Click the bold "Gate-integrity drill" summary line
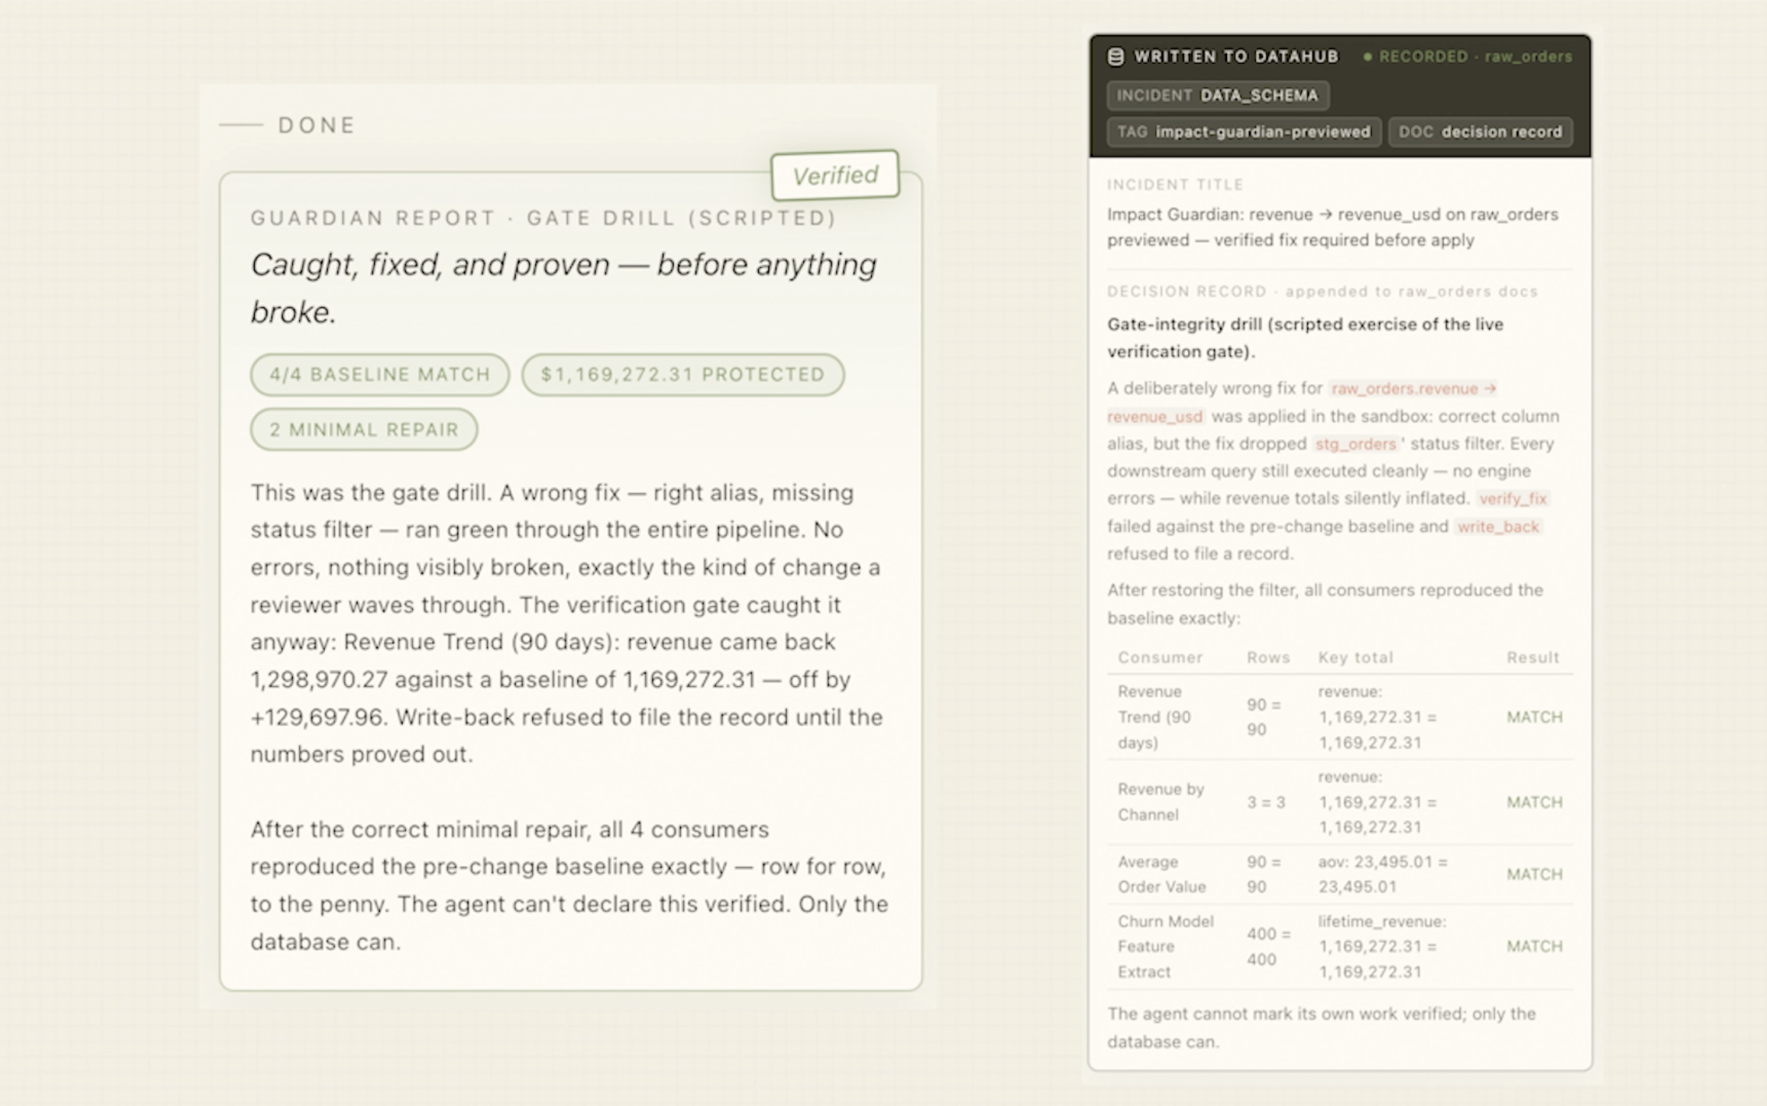 pyautogui.click(x=1306, y=338)
